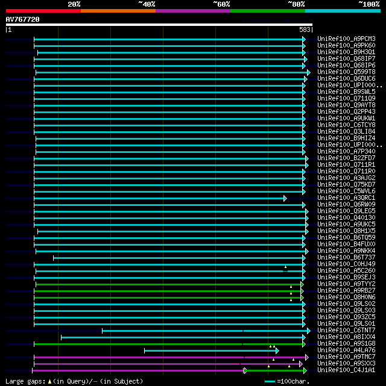
Task: Click the UniRef100_Q9AYT8 label
Action: tap(346, 105)
